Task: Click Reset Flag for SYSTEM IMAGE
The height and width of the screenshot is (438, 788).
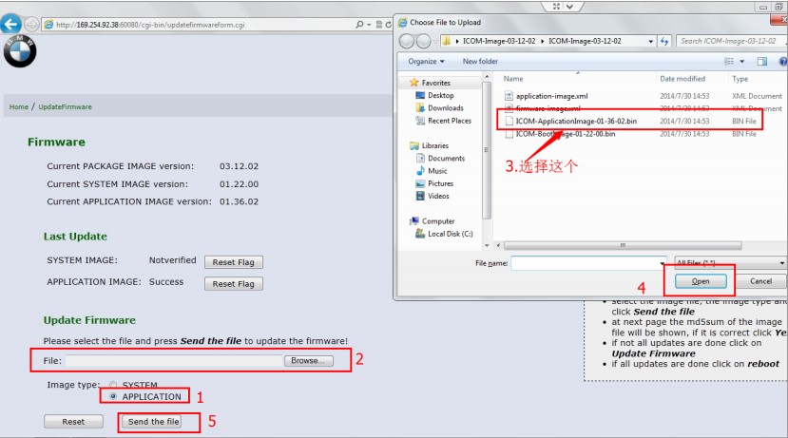Action: [x=233, y=262]
